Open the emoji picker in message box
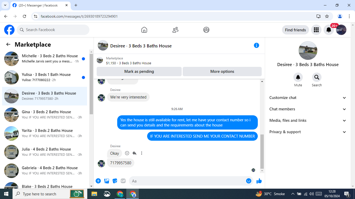Screen dimensions: 355x199 249,181
